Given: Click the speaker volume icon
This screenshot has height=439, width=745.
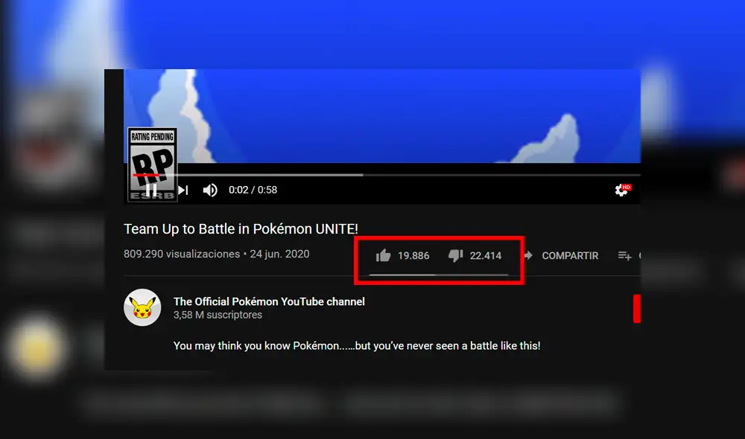Looking at the screenshot, I should [210, 190].
